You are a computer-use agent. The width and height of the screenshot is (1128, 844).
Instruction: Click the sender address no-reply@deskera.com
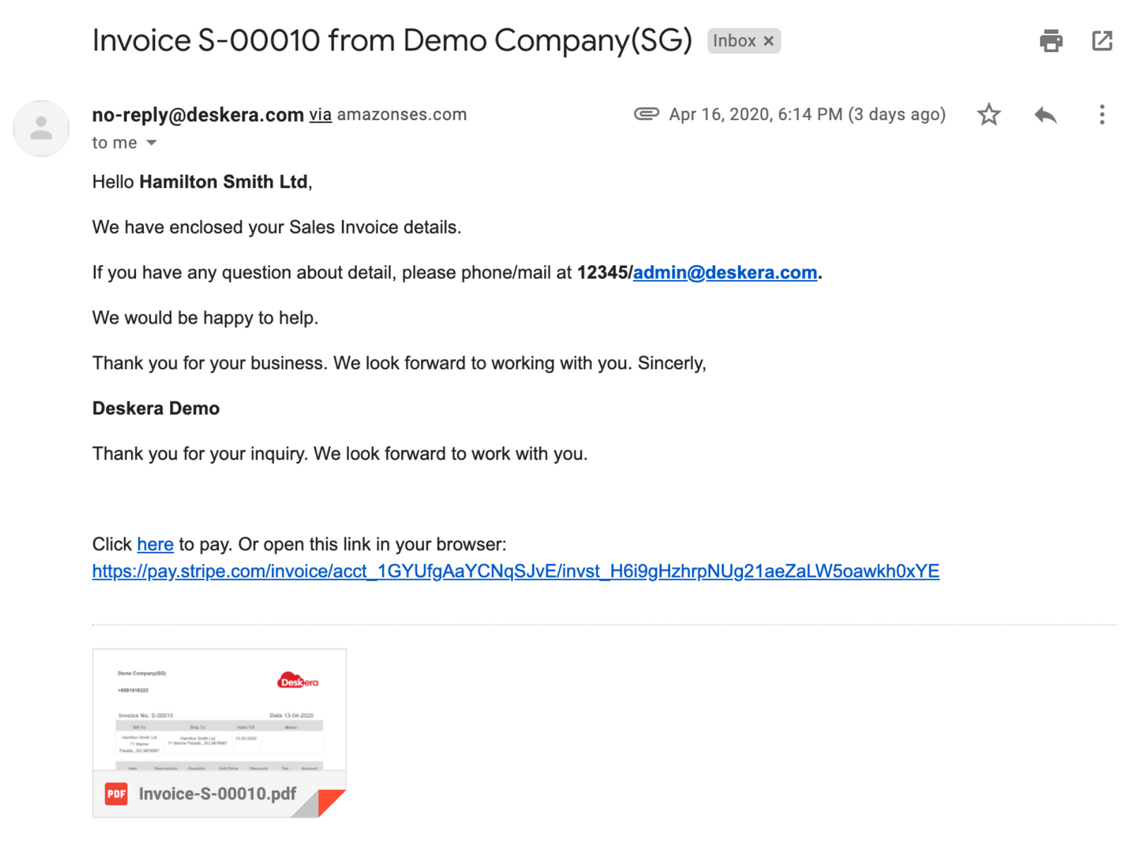pyautogui.click(x=198, y=114)
